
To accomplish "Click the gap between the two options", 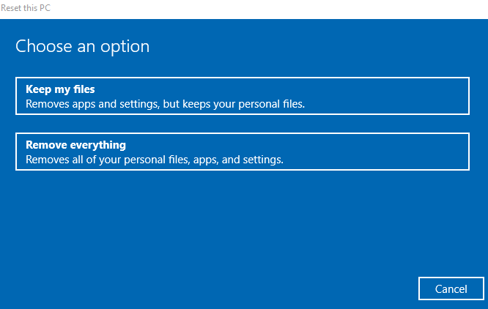I will pyautogui.click(x=242, y=124).
